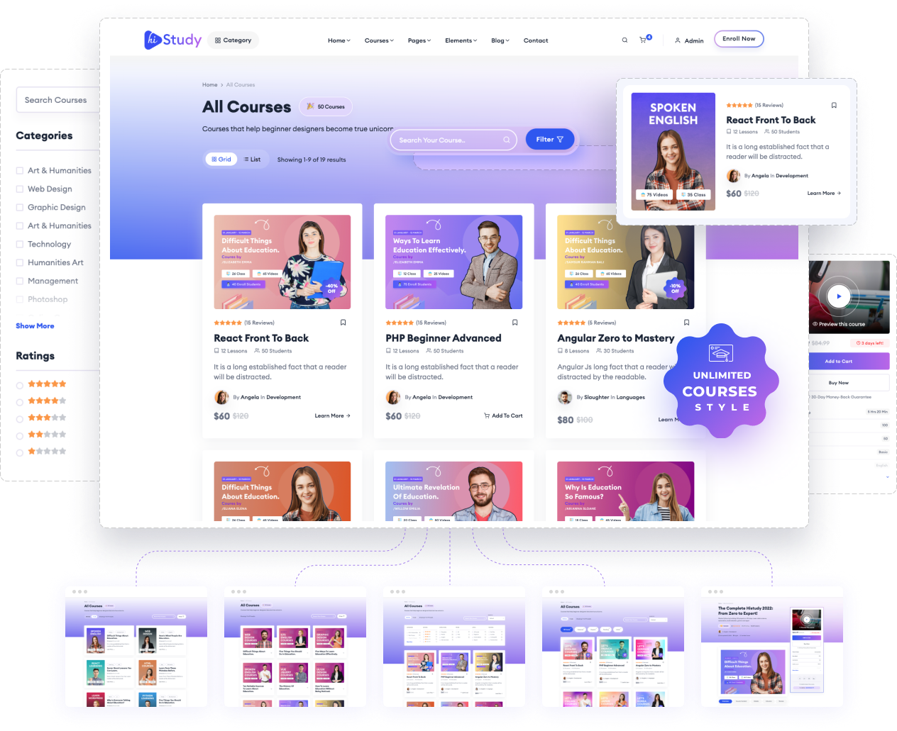Click the Admin user icon

(x=678, y=40)
